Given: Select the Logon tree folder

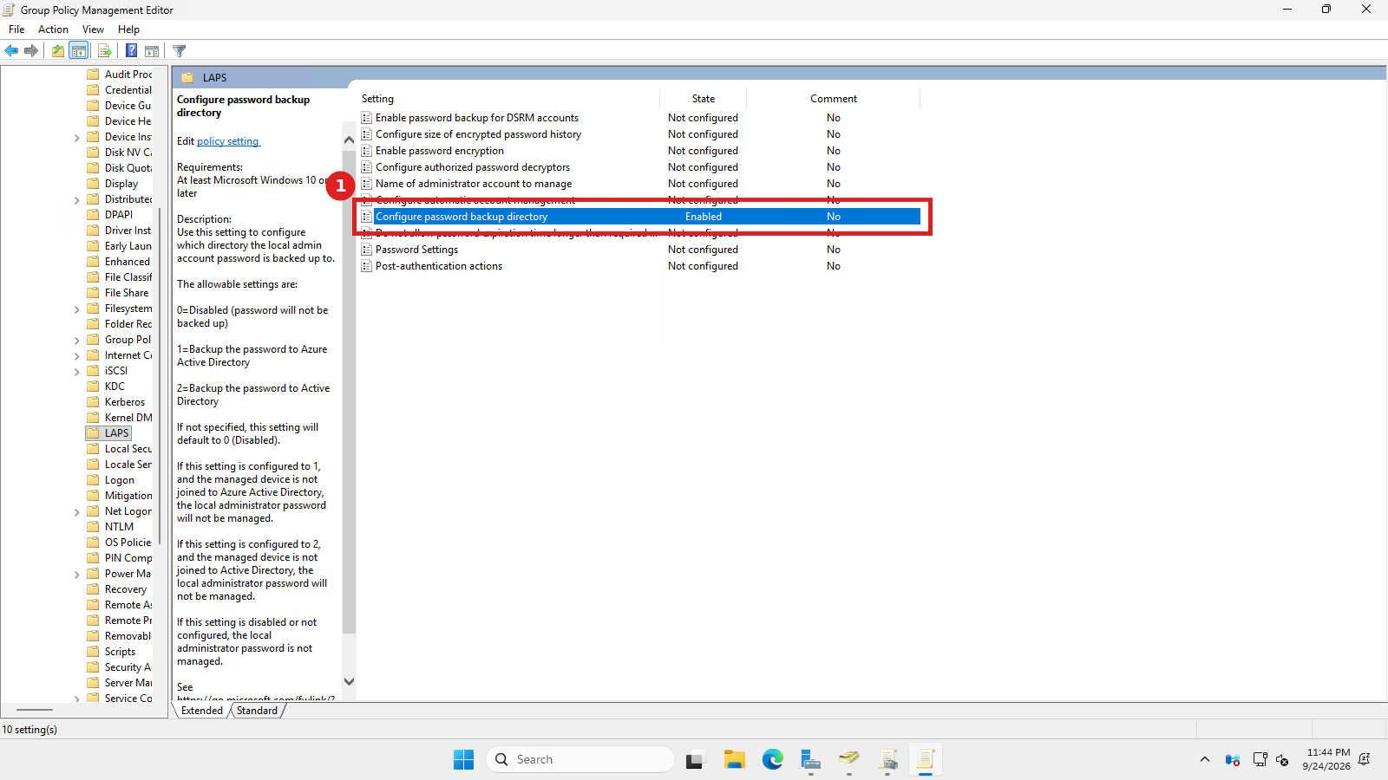Looking at the screenshot, I should 120,480.
